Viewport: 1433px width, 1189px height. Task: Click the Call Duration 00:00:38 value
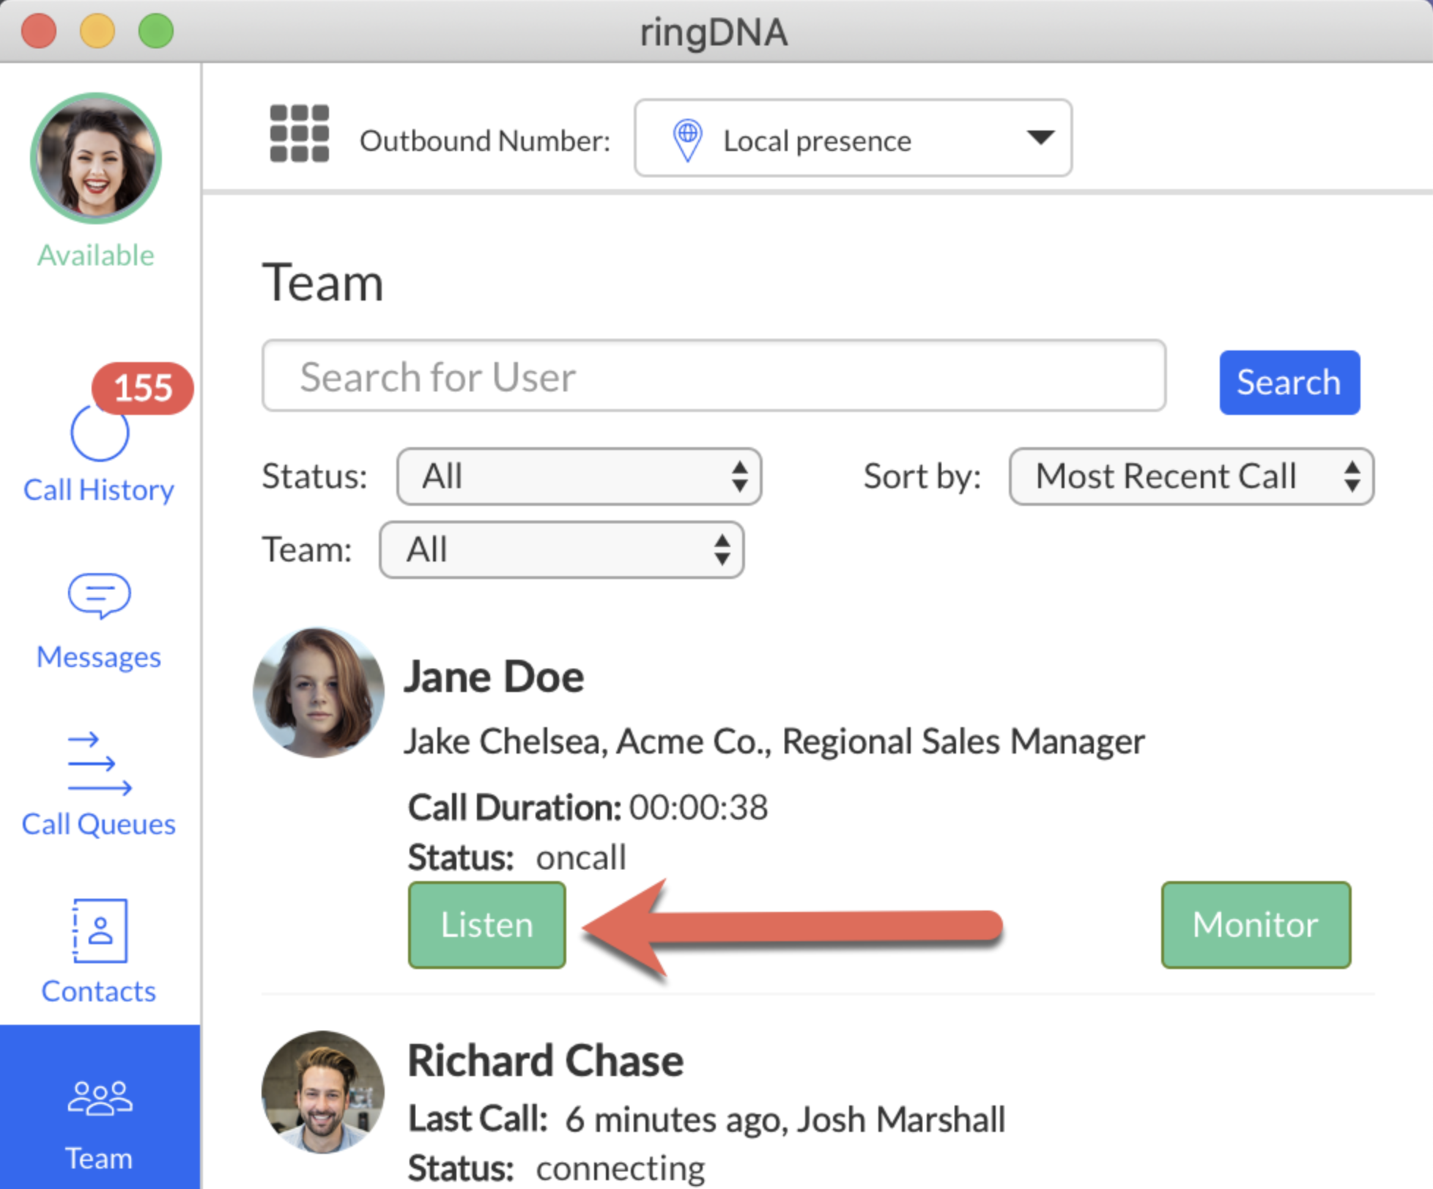(698, 808)
